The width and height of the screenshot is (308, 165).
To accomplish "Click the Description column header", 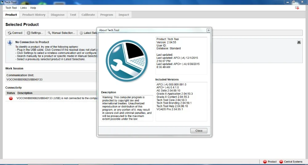I will (x=25, y=93).
